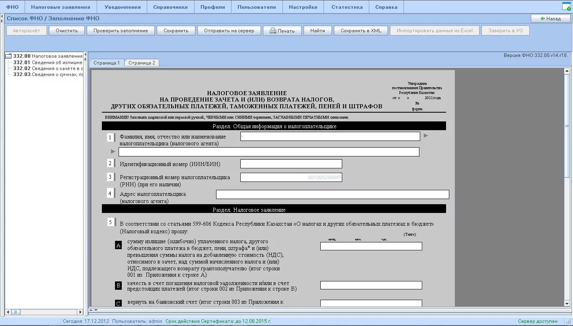Click the folder icon of 332.00 tree node
The image size is (573, 326).
(x=8, y=56)
